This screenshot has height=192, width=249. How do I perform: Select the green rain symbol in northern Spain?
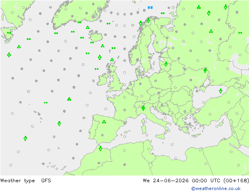104,122
